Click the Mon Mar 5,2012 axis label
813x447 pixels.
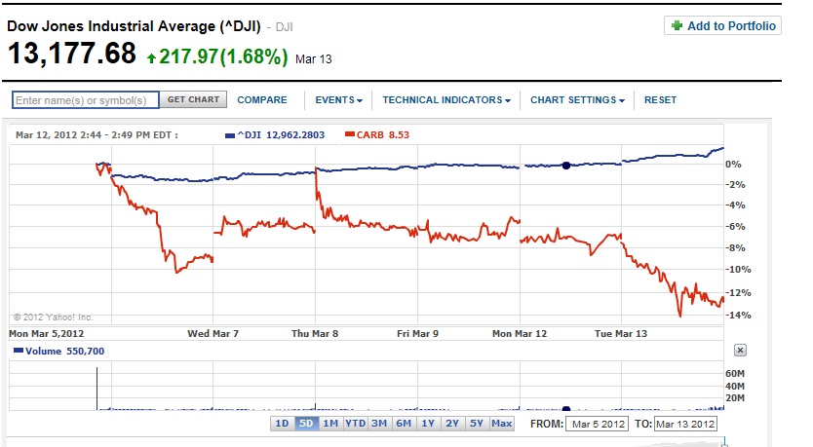point(47,334)
